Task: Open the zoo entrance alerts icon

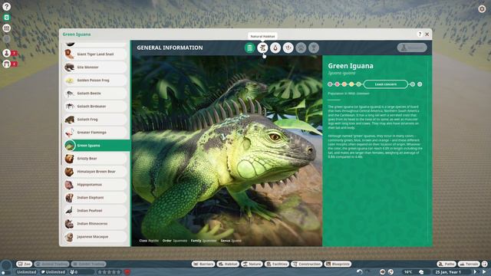Action: pyautogui.click(x=7, y=64)
